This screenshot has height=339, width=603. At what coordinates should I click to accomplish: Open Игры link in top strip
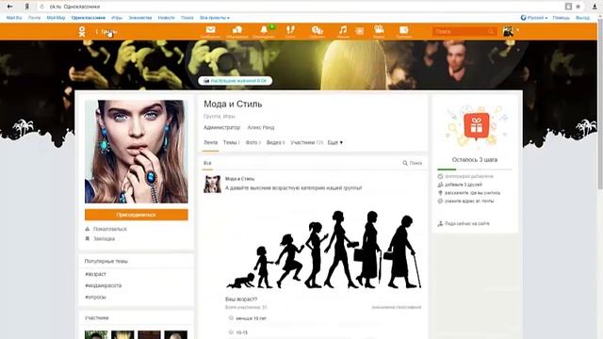[x=117, y=18]
